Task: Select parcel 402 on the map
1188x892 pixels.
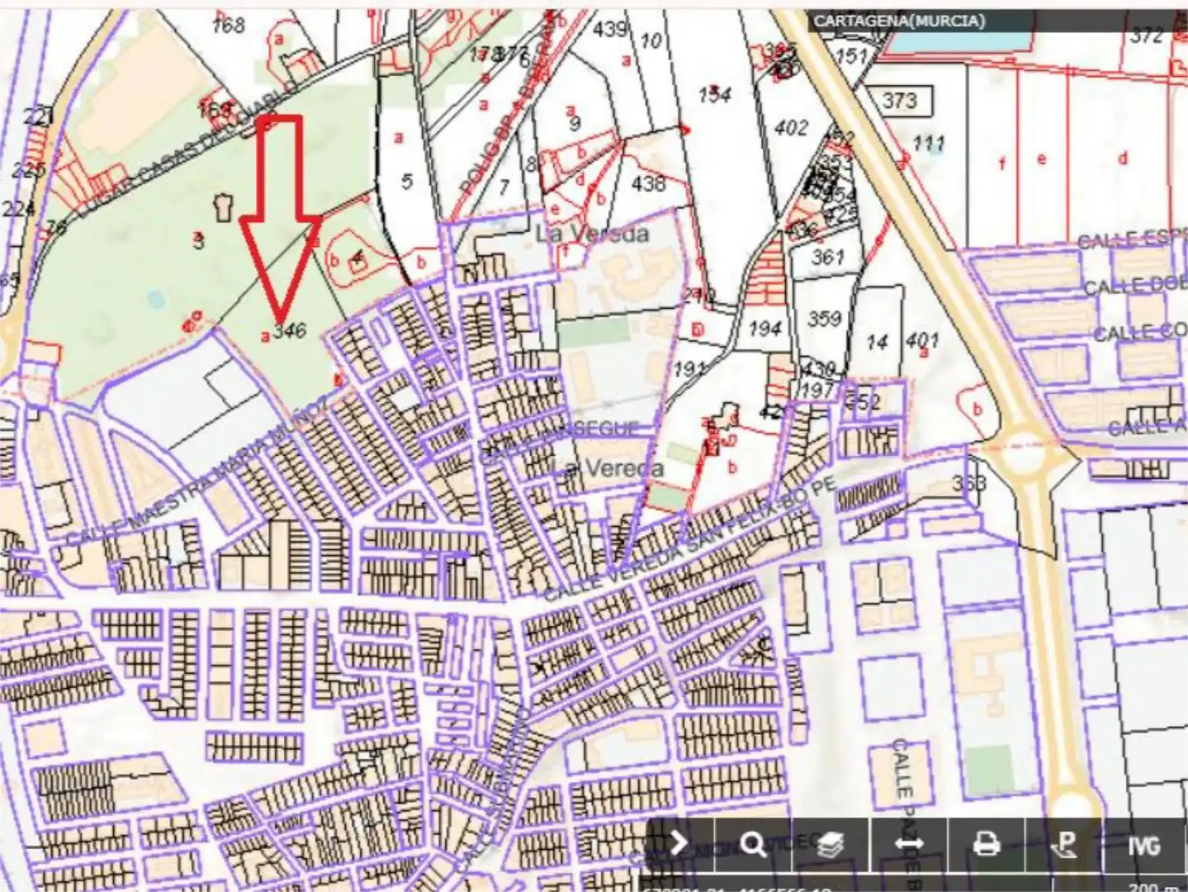Action: (791, 127)
